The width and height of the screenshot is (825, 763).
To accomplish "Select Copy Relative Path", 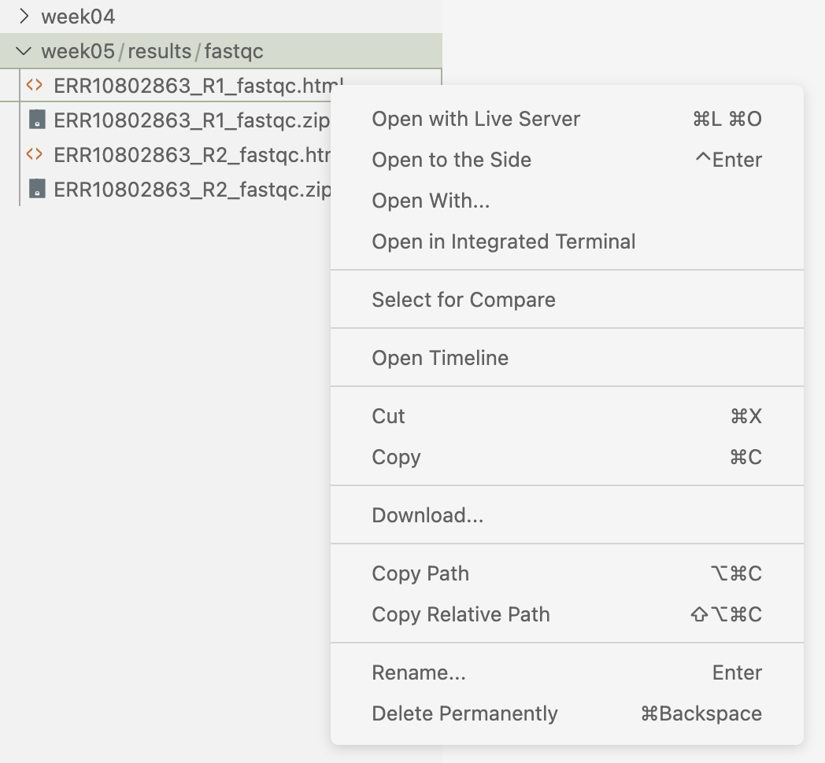I will coord(461,614).
